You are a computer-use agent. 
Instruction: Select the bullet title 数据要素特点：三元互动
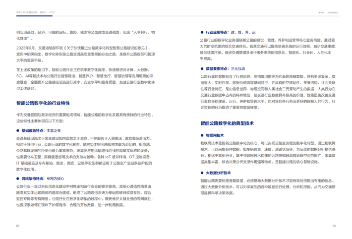(226, 69)
